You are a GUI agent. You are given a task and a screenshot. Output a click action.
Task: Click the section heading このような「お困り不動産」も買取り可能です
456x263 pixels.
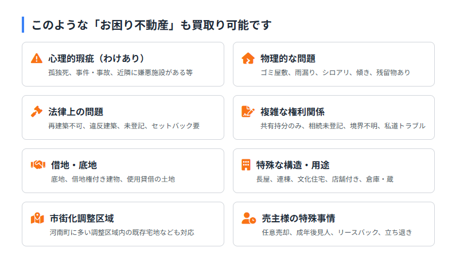tap(151, 25)
